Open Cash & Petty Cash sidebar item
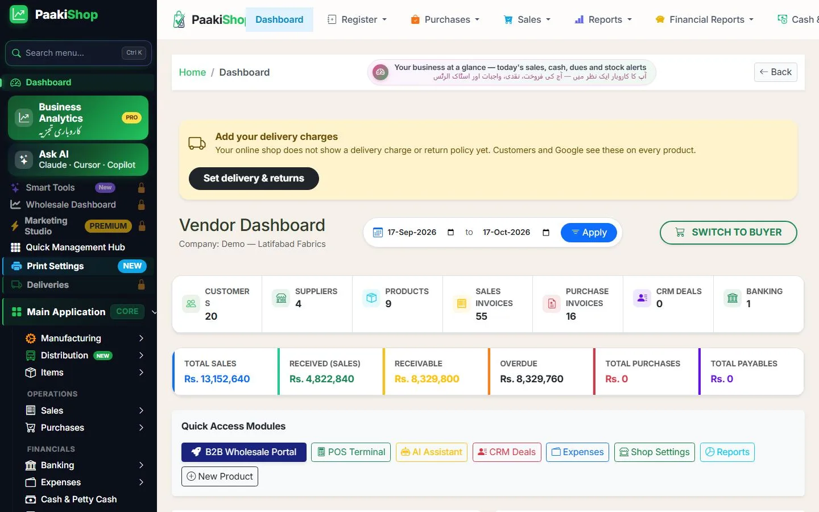Image resolution: width=819 pixels, height=512 pixels. coord(78,499)
